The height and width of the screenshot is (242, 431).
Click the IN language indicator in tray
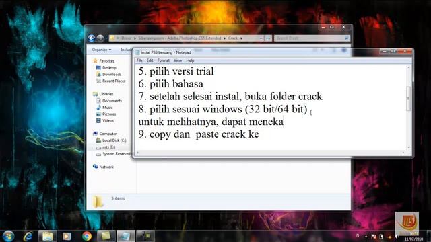point(357,235)
